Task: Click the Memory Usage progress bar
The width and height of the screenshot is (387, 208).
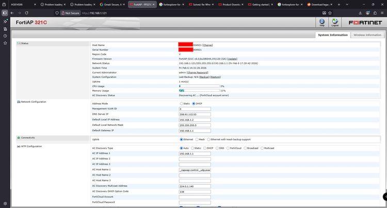Action: 199,90
